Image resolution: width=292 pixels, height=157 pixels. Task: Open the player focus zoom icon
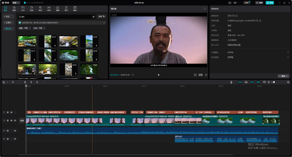[195, 75]
